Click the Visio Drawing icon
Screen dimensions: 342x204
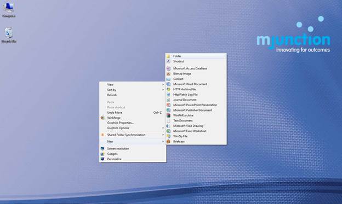(168, 126)
